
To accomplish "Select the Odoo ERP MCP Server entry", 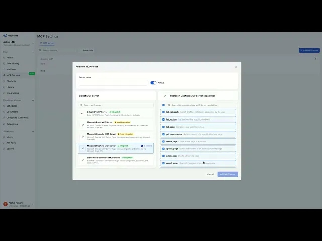I will pos(116,114).
